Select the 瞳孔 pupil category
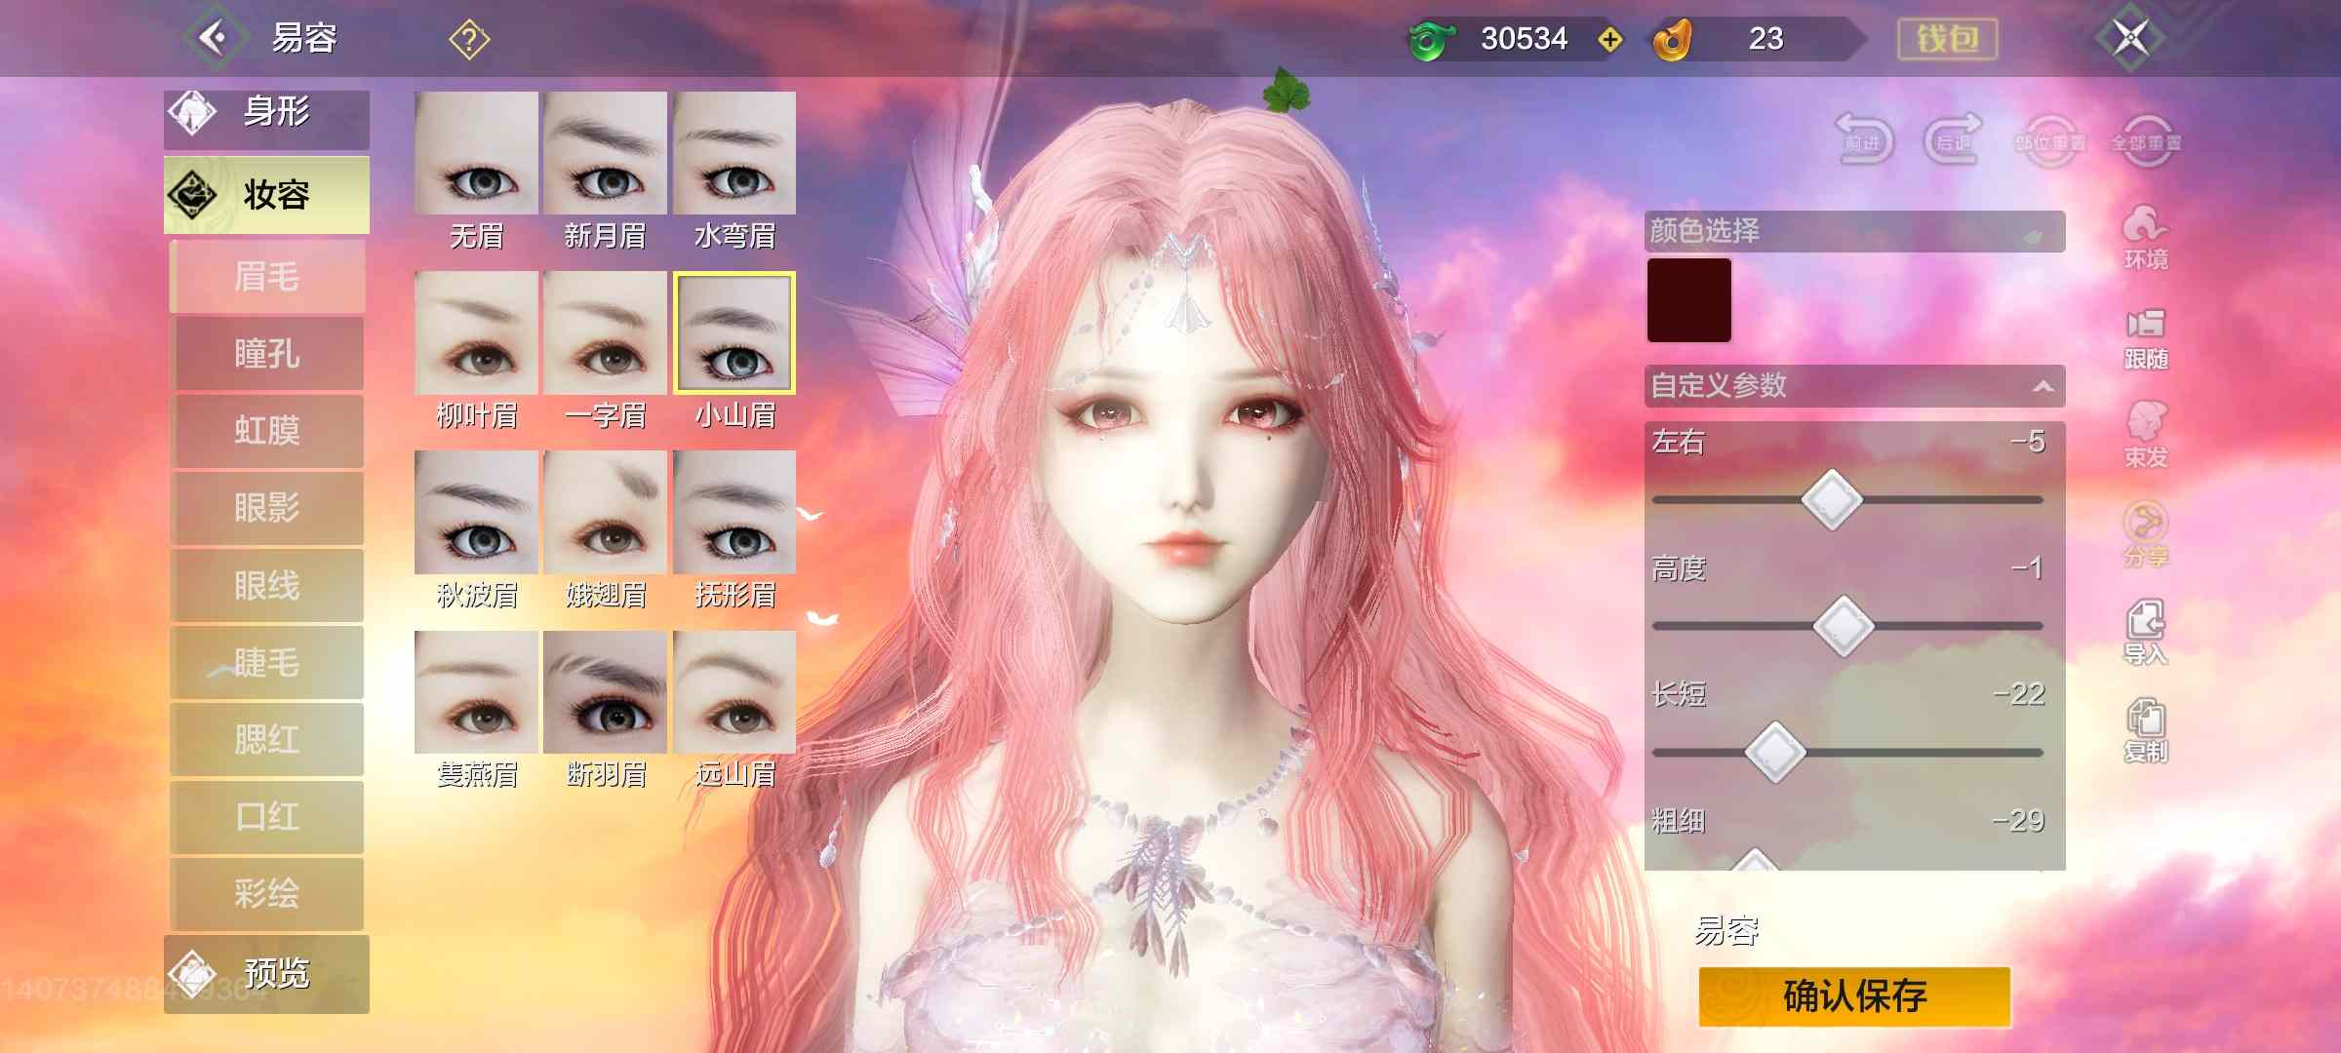2341x1053 pixels. [x=267, y=353]
